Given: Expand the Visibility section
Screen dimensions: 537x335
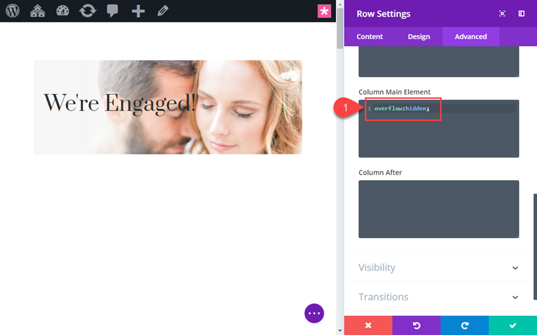Looking at the screenshot, I should click(439, 267).
